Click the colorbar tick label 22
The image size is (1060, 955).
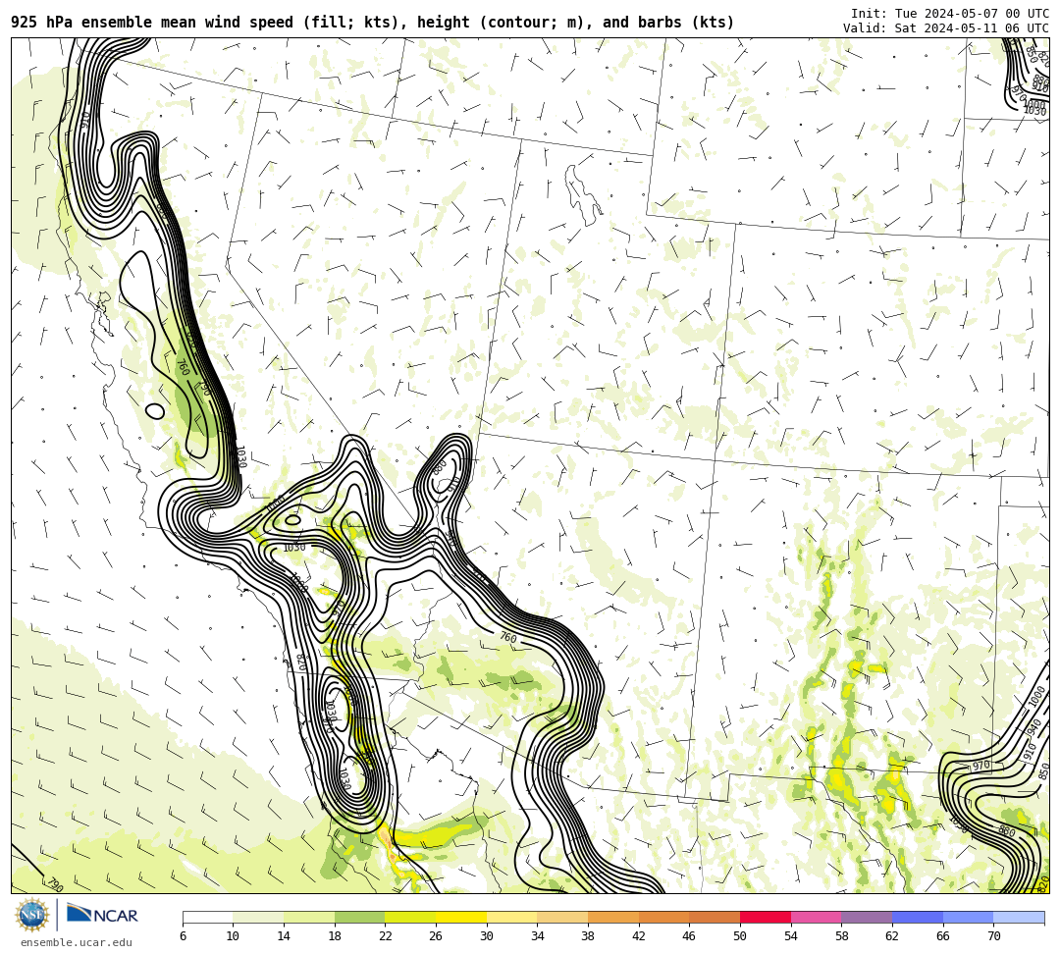[x=386, y=936]
